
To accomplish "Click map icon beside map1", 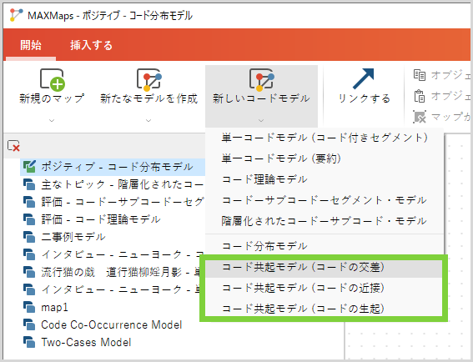I will pyautogui.click(x=29, y=307).
